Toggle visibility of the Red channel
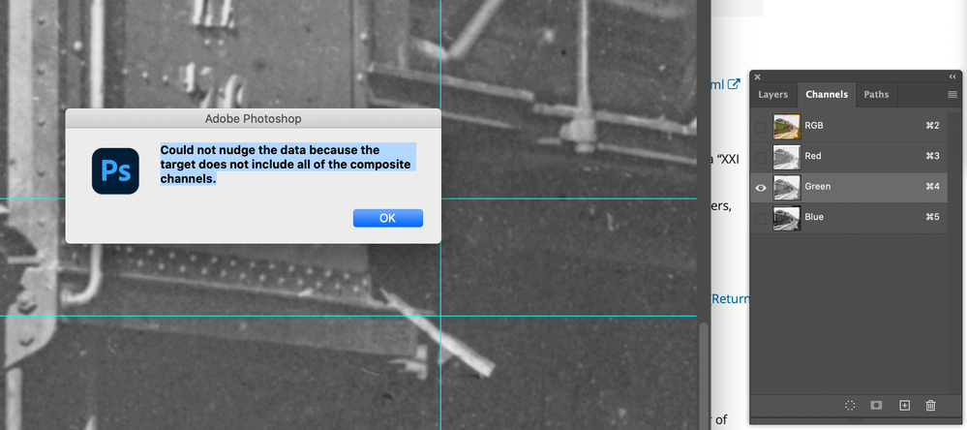Screen dimensions: 967x430 761,157
